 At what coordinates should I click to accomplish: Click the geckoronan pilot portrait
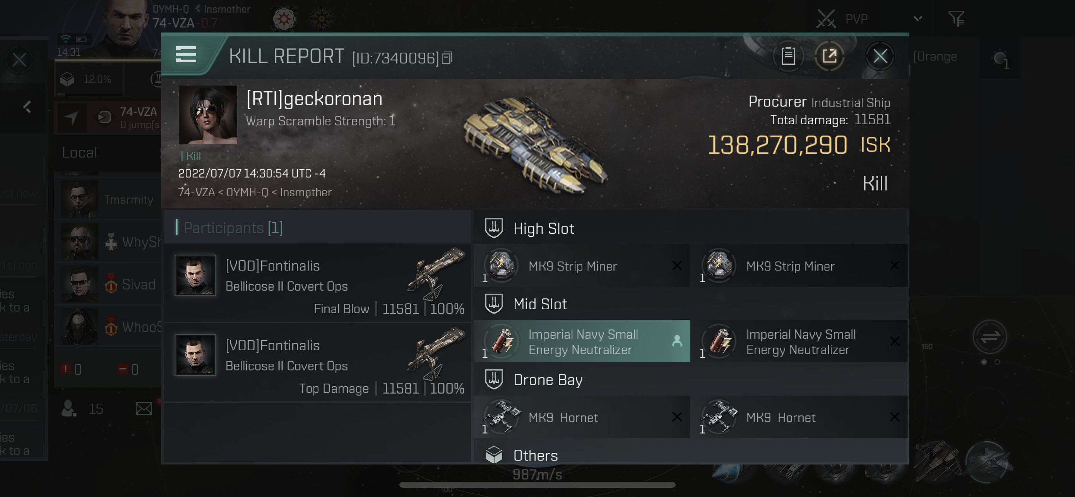[x=207, y=115]
